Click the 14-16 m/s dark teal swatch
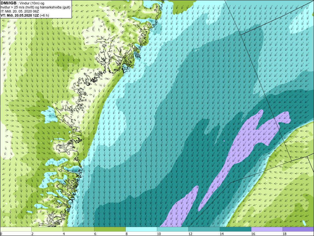The image size is (314, 236). click(x=235, y=229)
